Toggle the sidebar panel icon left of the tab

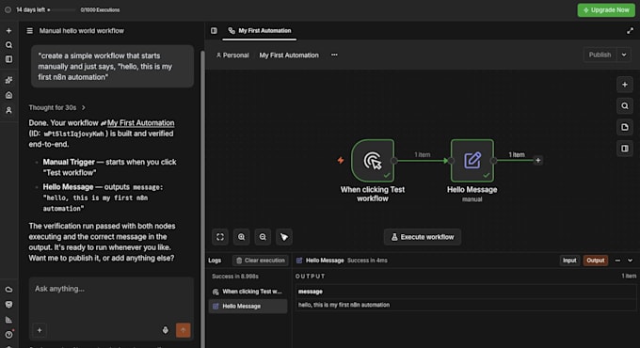[214, 31]
